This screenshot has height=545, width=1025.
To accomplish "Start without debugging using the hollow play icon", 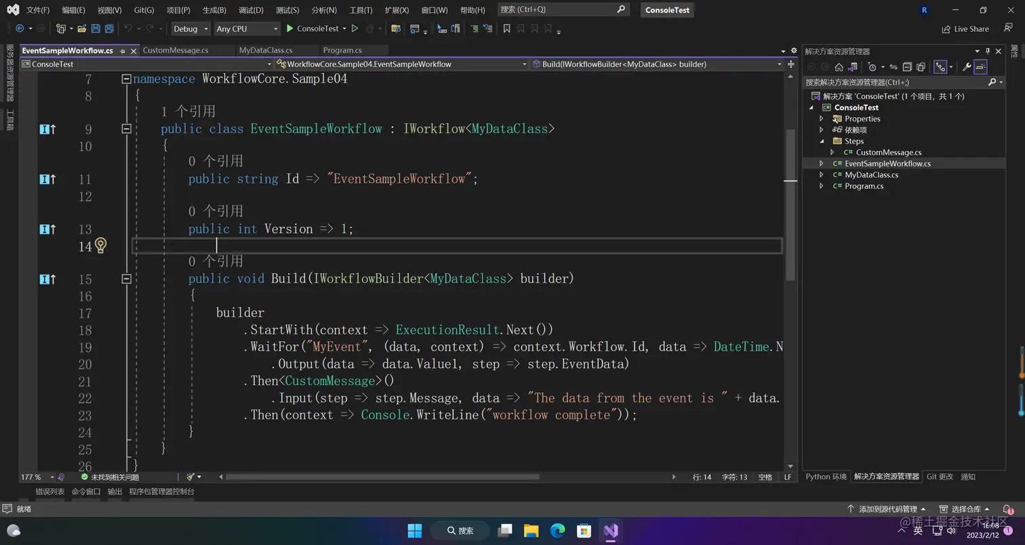I will click(355, 28).
